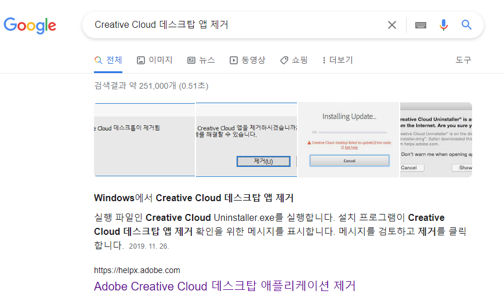The height and width of the screenshot is (298, 504).
Task: Click the blue magnifier search button
Action: coord(466,25)
